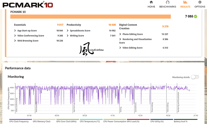This screenshot has height=124, width=207.
Task: Go to the HOME tab label
Action: click(x=151, y=7)
